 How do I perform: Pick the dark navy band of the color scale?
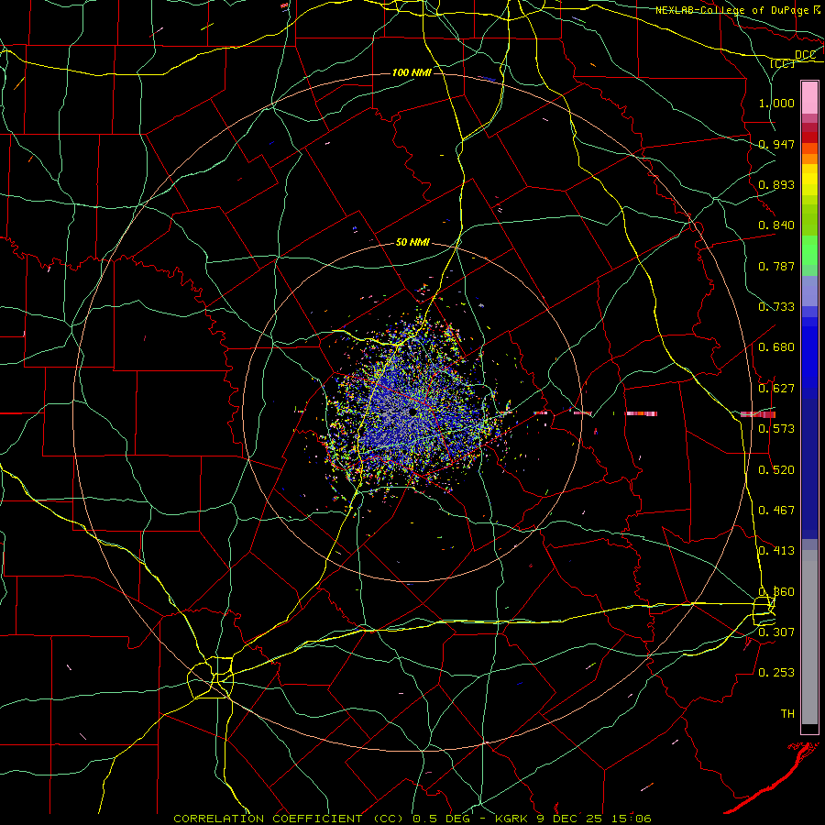pos(809,468)
